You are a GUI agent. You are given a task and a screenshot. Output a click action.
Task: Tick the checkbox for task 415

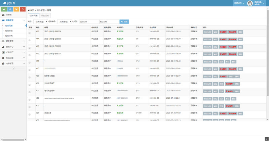pyautogui.click(x=30, y=33)
